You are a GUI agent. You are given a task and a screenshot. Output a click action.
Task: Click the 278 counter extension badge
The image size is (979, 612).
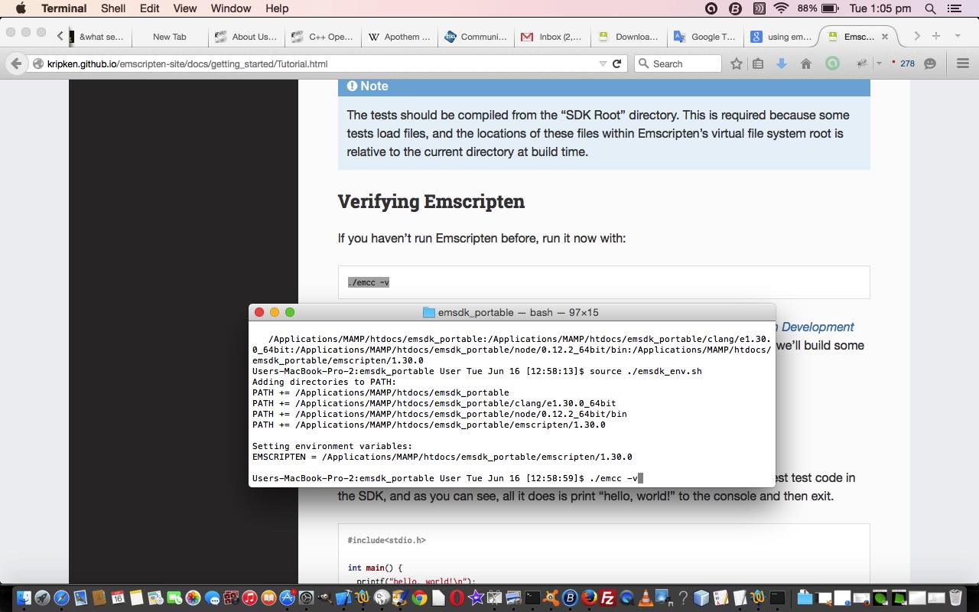pos(903,63)
